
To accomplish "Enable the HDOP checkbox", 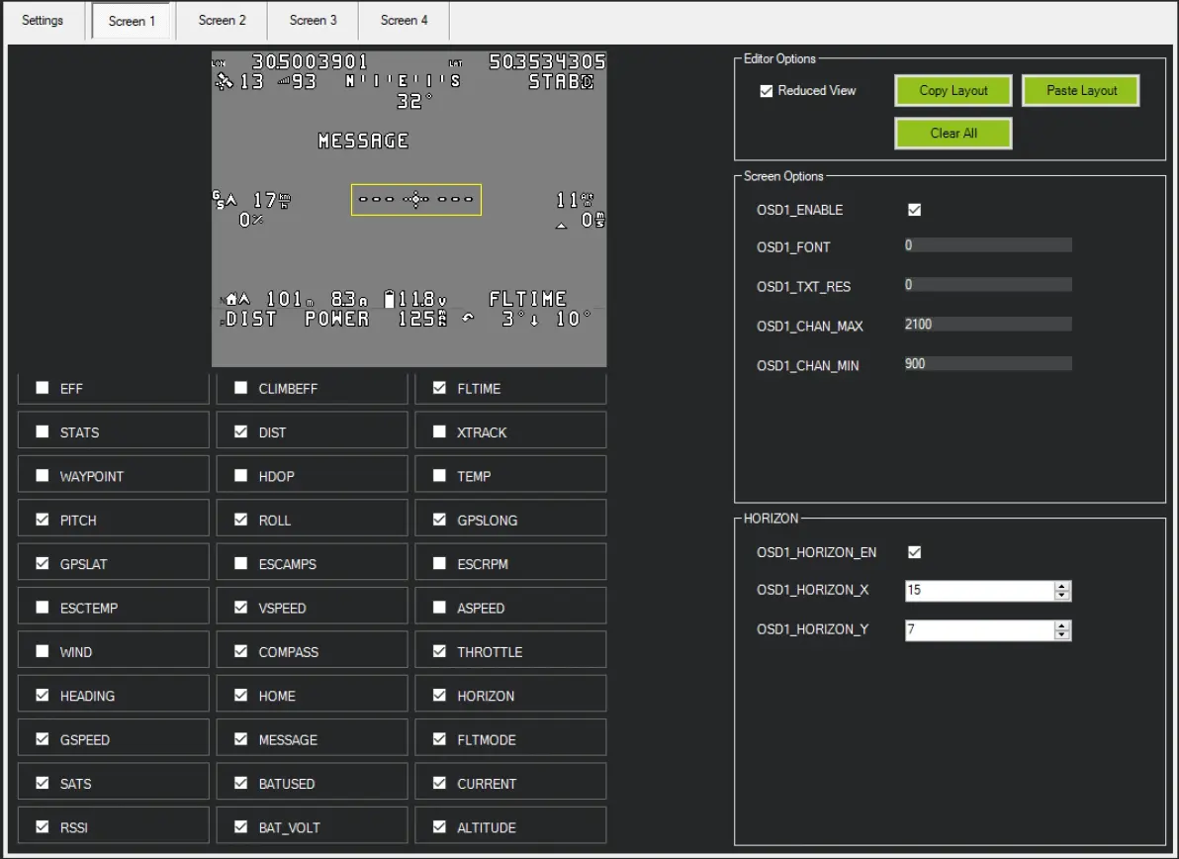I will pyautogui.click(x=240, y=475).
